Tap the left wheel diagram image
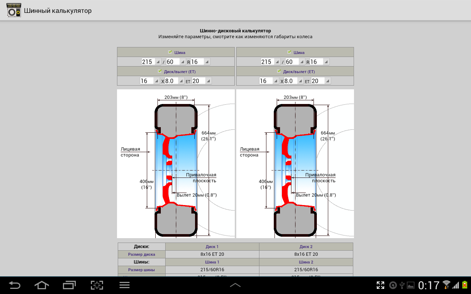471x294 pixels. [x=176, y=164]
